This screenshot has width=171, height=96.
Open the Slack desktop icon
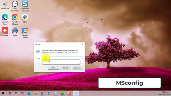coord(25,18)
